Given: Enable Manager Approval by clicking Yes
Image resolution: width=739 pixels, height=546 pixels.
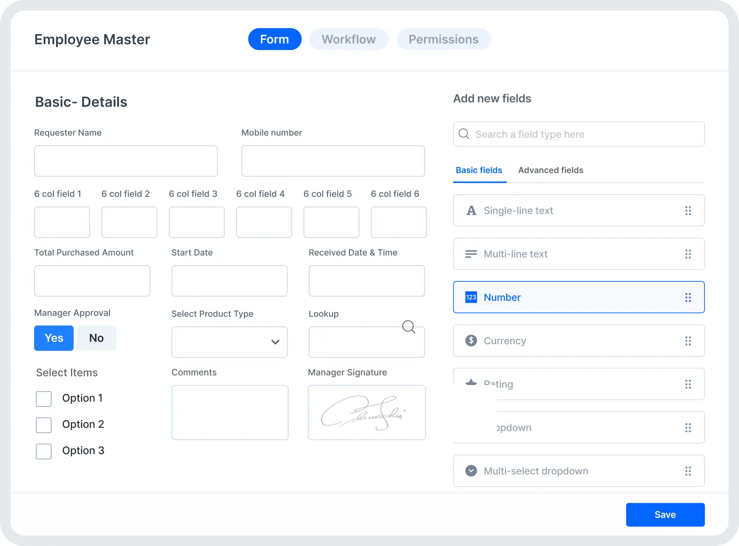Looking at the screenshot, I should point(53,338).
